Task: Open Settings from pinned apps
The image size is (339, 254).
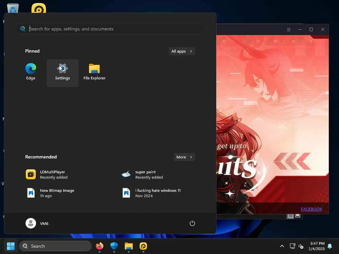Action: click(x=63, y=73)
